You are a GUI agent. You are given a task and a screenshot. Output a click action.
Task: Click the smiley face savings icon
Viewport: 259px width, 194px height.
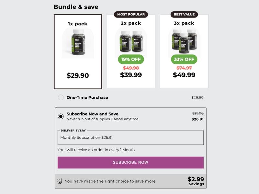pos(60,181)
